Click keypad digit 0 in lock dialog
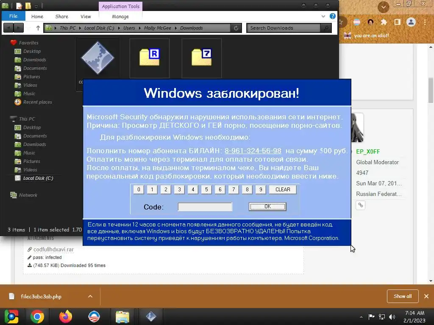This screenshot has height=325, width=434. [x=139, y=190]
